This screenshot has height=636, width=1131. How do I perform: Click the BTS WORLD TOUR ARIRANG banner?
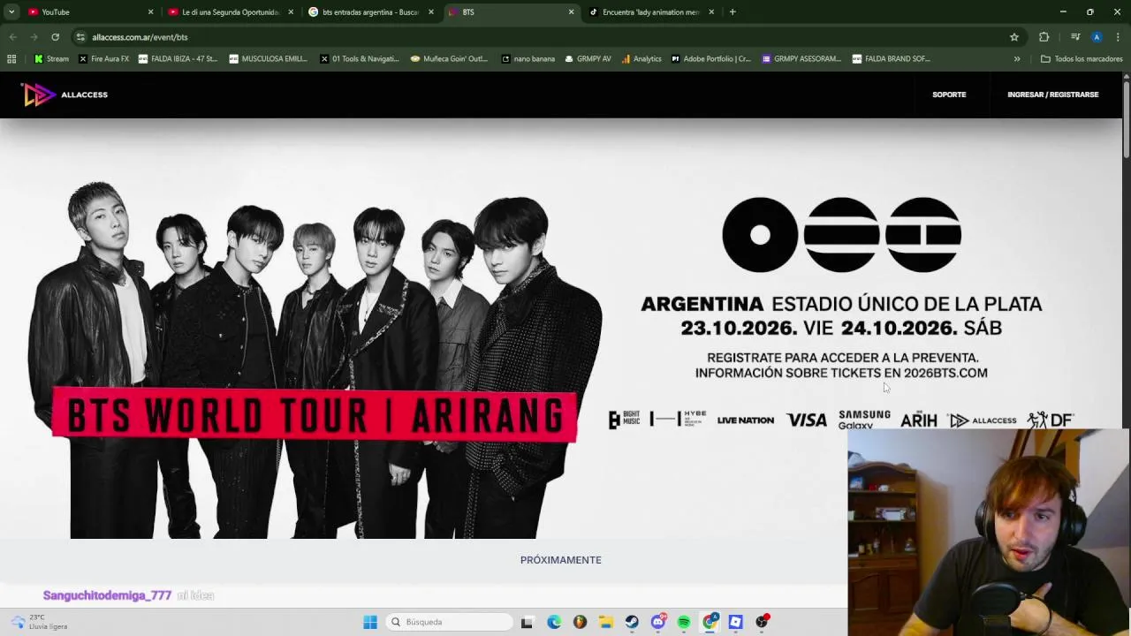click(314, 416)
